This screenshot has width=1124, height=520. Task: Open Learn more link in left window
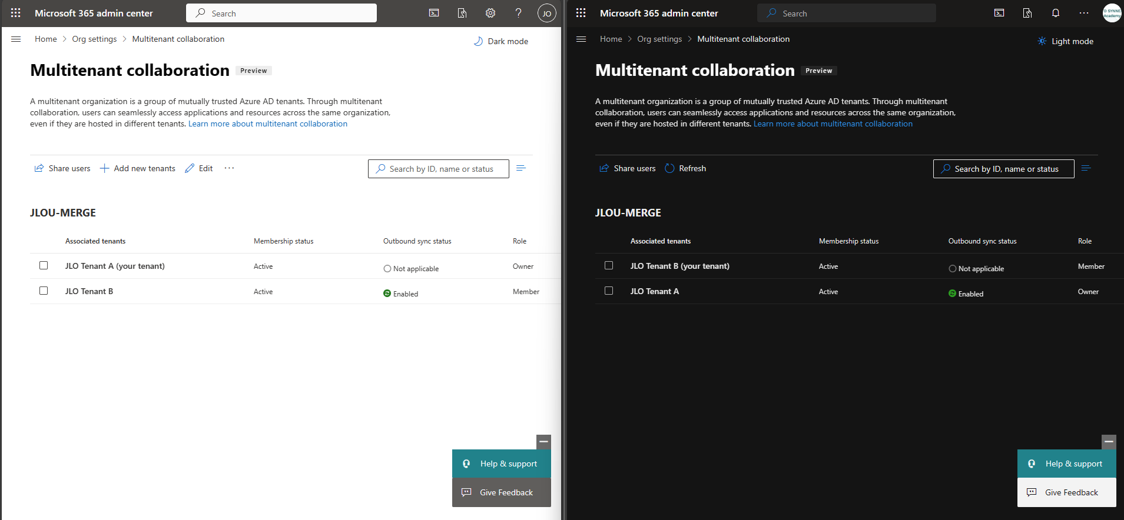[x=268, y=124]
